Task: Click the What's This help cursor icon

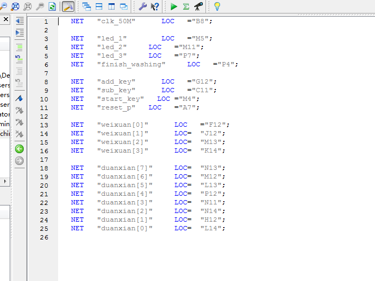Action: coord(155,6)
